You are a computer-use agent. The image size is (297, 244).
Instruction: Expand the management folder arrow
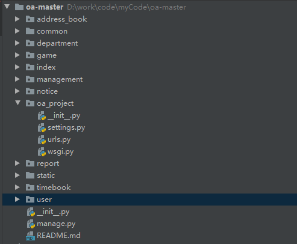(17, 79)
